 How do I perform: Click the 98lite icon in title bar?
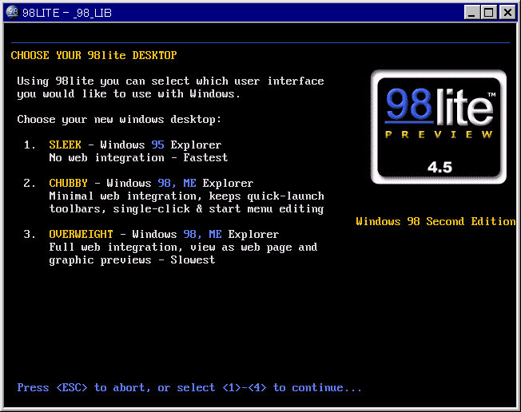pyautogui.click(x=12, y=12)
